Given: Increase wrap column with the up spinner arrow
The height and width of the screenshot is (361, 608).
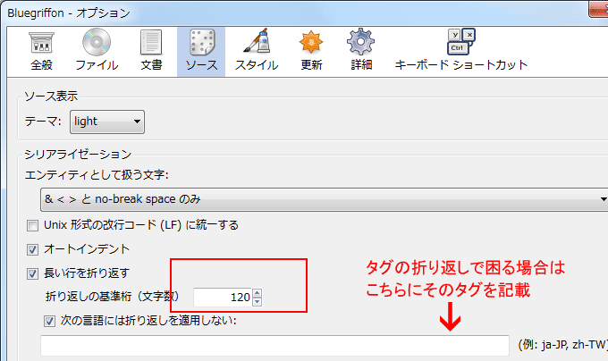Looking at the screenshot, I should pos(258,293).
